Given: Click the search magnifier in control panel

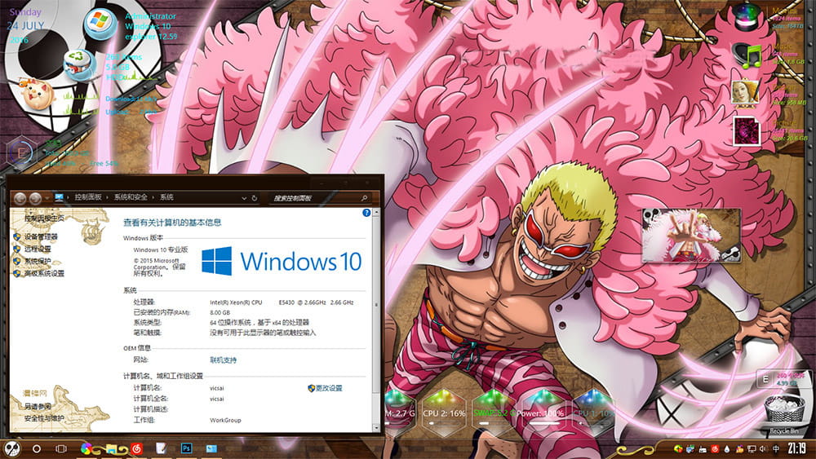Looking at the screenshot, I should click(x=364, y=198).
